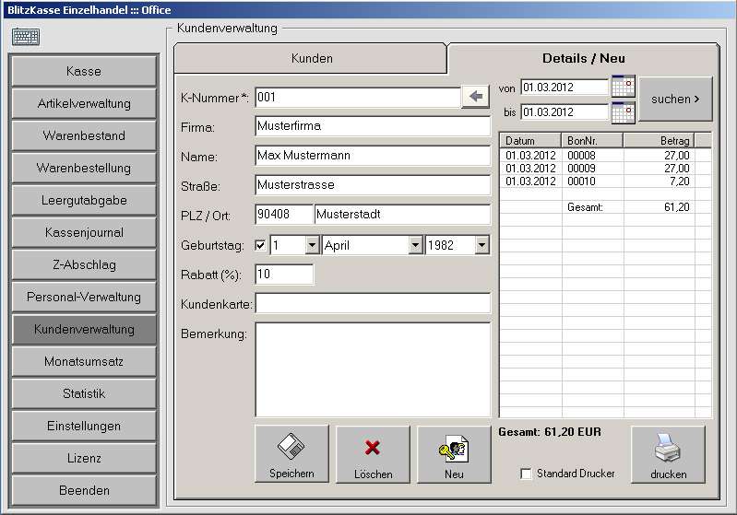Click the 'bis' date field
Screen dimensions: 737x515
tap(565, 112)
